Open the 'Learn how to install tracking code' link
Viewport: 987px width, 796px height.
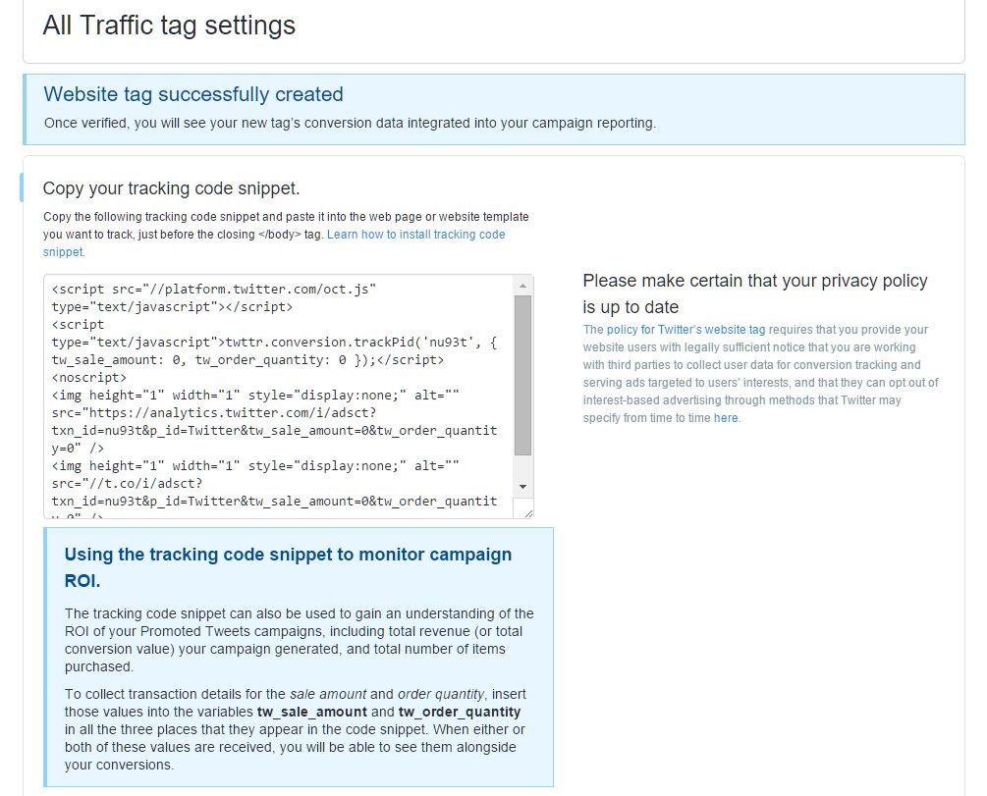[416, 234]
